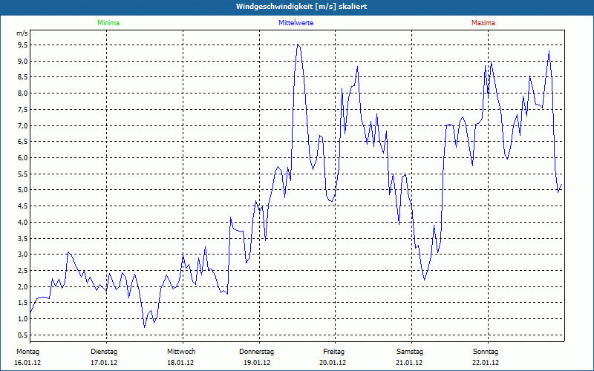Click the 8,5 y-axis value

tap(22, 77)
